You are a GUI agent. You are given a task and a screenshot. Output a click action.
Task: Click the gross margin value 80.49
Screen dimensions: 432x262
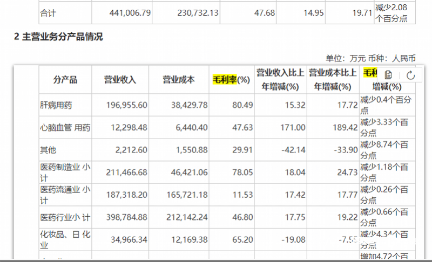coord(242,105)
